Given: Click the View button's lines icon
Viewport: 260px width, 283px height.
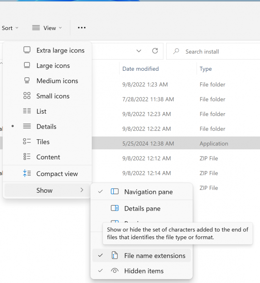Looking at the screenshot, I should coord(36,27).
